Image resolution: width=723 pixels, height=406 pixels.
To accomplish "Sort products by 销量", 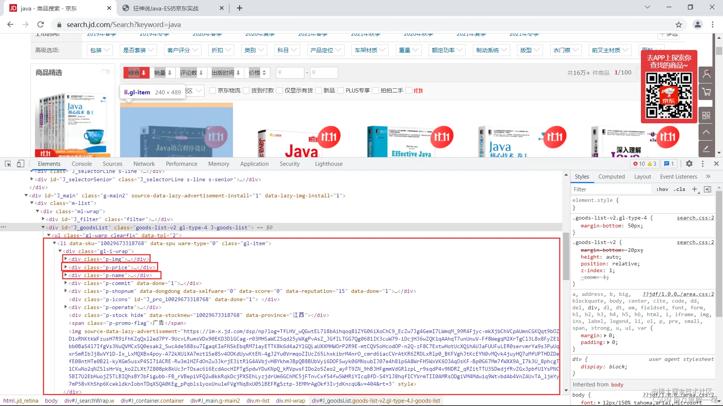I will tap(163, 73).
